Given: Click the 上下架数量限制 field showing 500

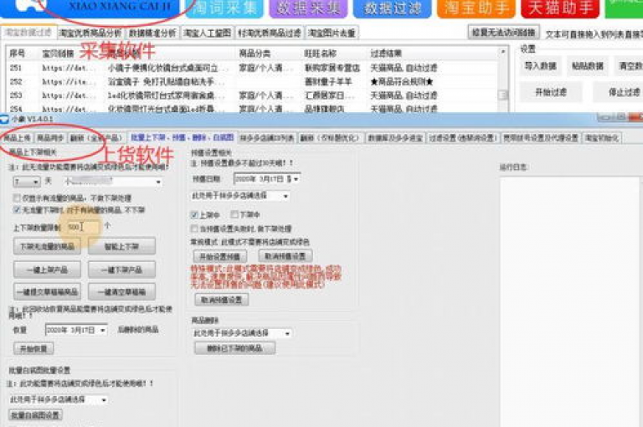Looking at the screenshot, I should click(83, 227).
